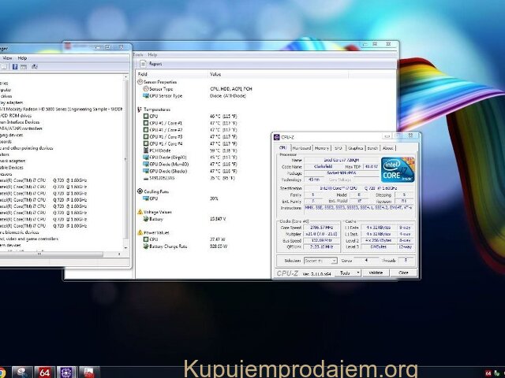This screenshot has width=505, height=378.
Task: Open the View menu in Device Manager
Action: click(x=7, y=57)
